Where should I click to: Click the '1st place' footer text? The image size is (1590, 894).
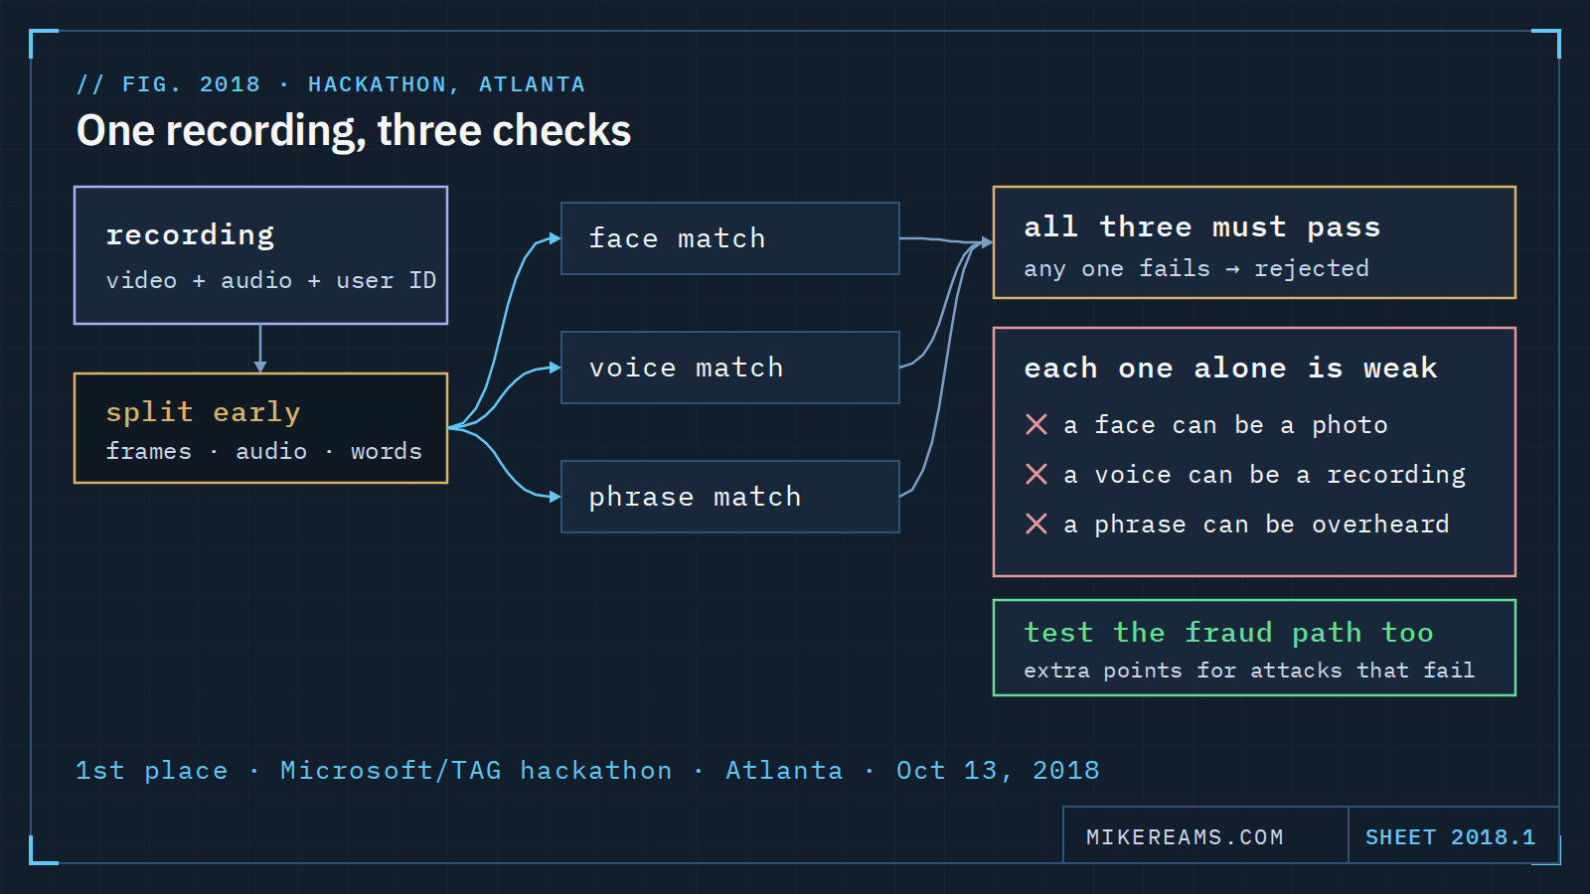[x=151, y=771]
